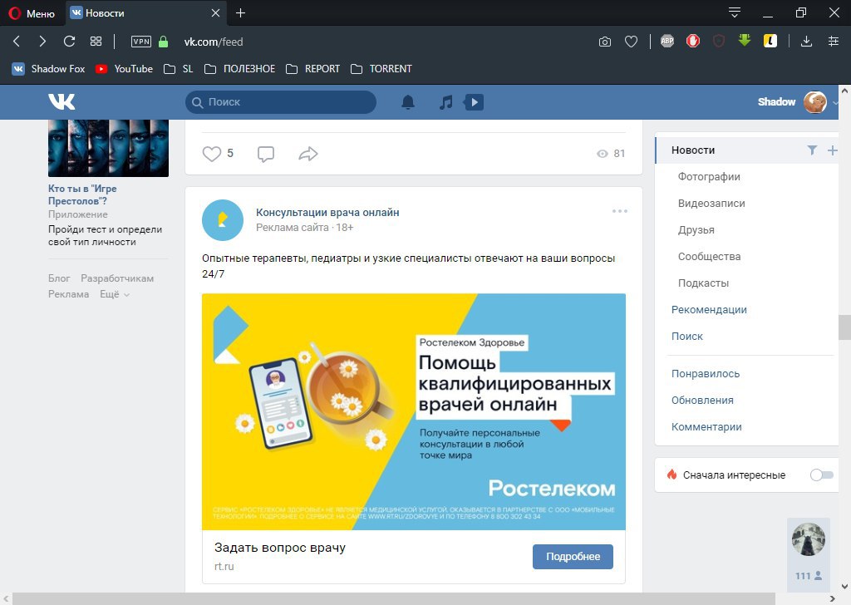Reload the current page
851x605 pixels.
[x=69, y=42]
